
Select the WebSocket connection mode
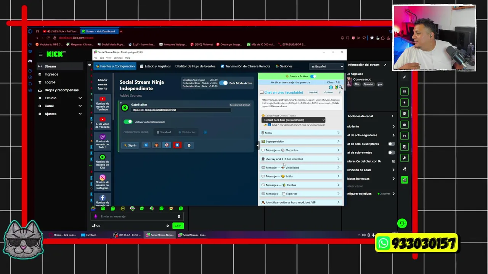(187, 132)
